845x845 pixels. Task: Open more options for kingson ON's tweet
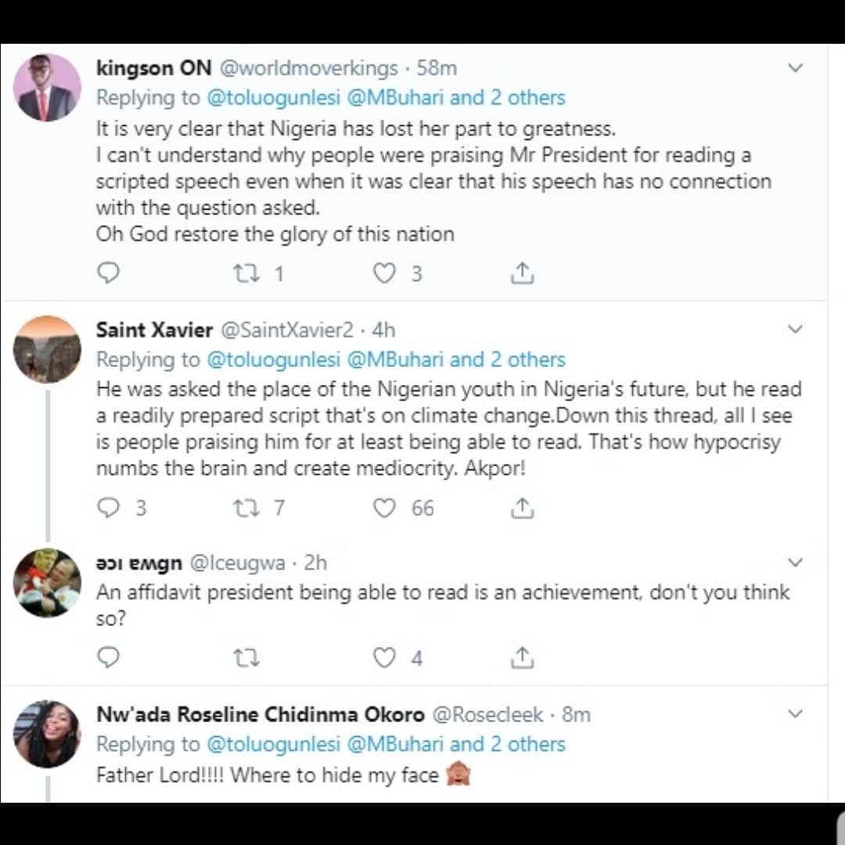tap(795, 68)
